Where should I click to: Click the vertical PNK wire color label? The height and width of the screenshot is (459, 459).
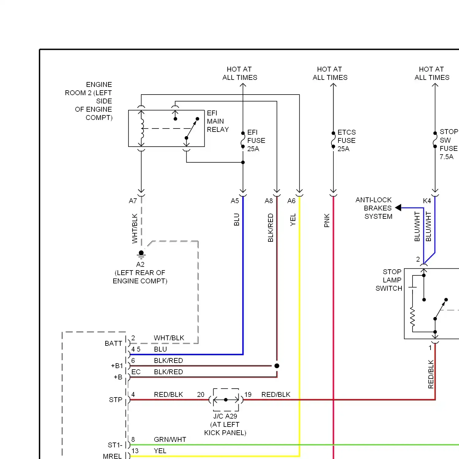click(x=327, y=220)
